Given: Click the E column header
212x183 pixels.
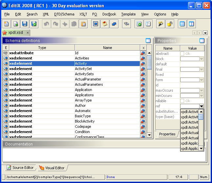Looking at the screenshot, I should [6, 48].
